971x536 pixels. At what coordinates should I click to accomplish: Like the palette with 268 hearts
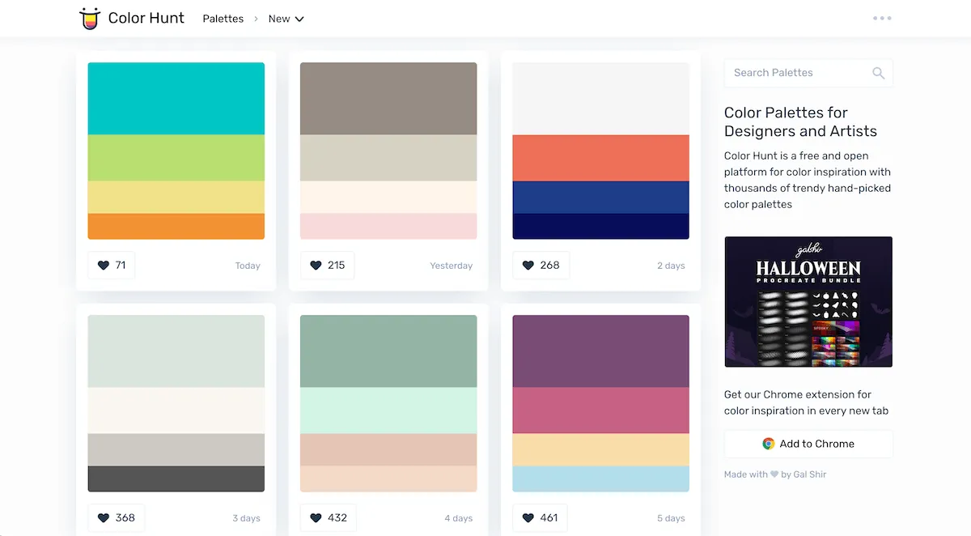541,265
